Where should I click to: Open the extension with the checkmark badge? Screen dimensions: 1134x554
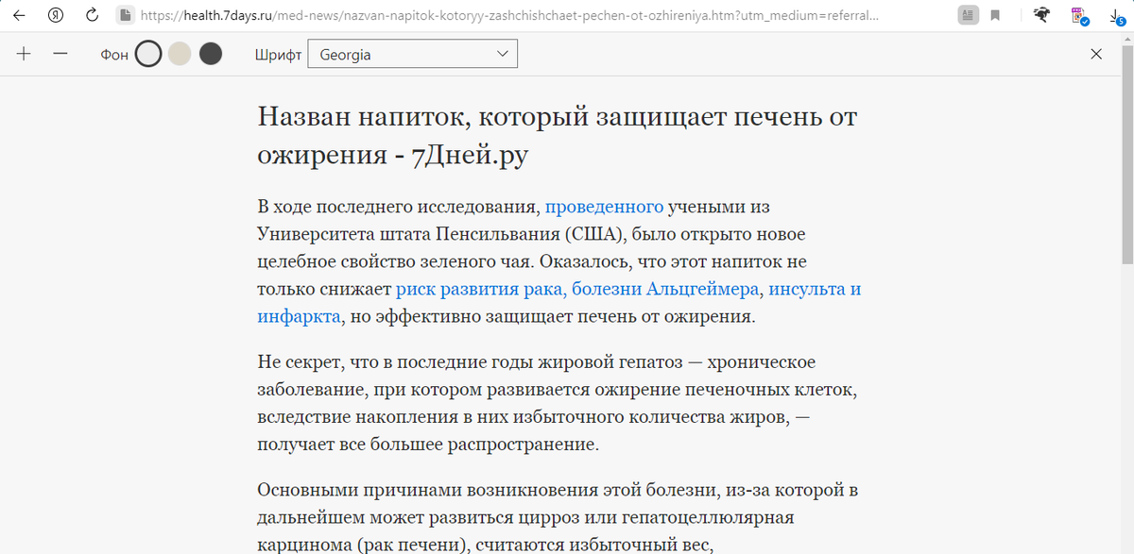[x=1077, y=15]
